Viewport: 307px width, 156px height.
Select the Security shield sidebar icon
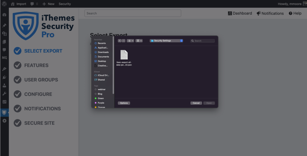tap(4, 112)
